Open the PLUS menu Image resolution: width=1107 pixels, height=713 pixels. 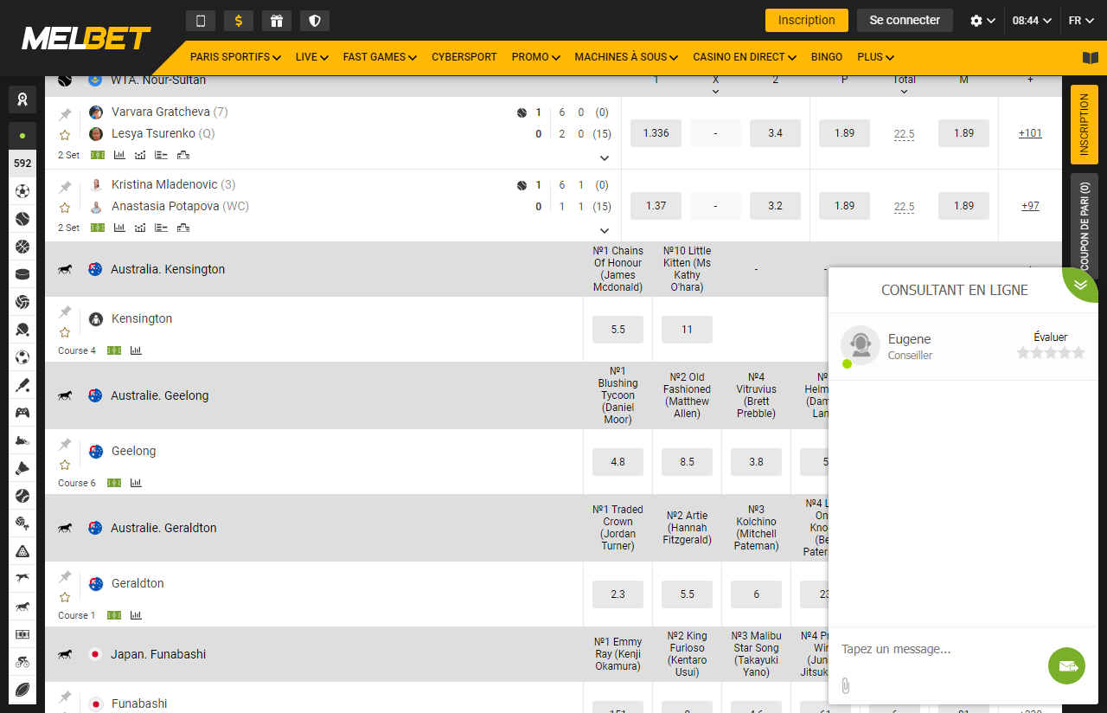875,57
